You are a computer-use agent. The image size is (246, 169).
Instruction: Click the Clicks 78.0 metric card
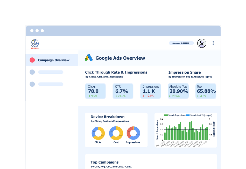pyautogui.click(x=95, y=91)
